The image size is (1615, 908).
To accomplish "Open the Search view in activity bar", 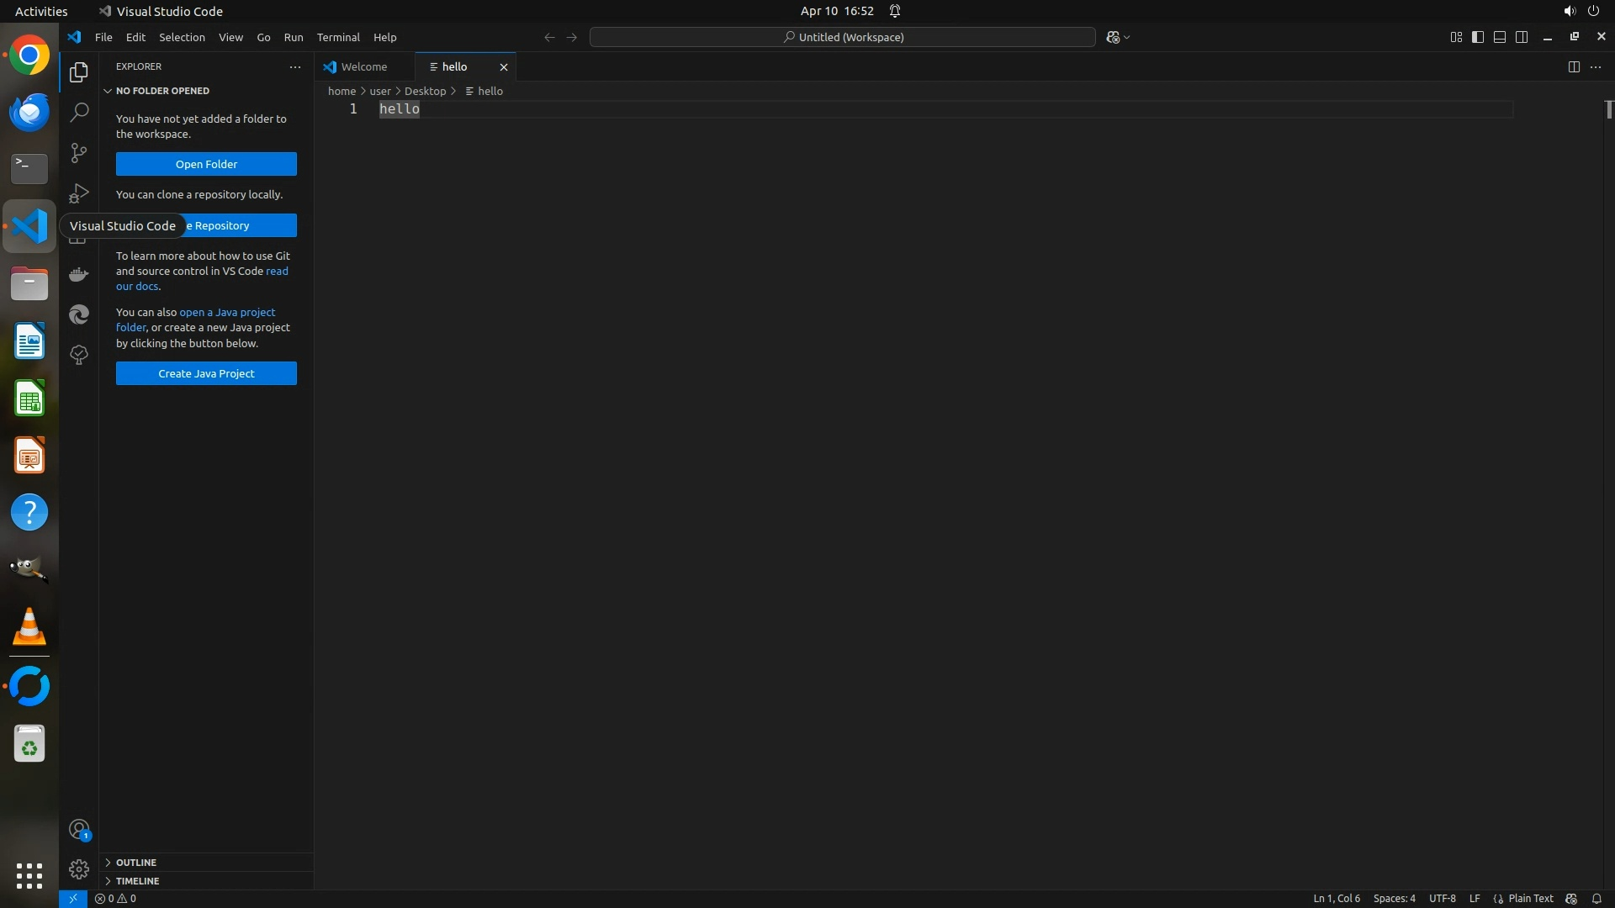I will (x=79, y=112).
